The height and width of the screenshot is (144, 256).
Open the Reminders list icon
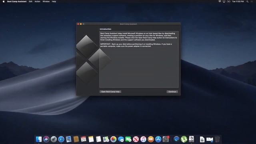point(98,139)
